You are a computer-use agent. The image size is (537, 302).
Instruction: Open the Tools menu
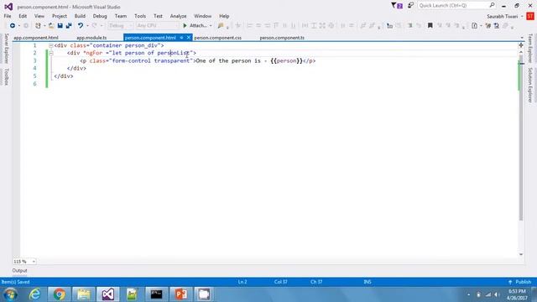click(x=140, y=16)
